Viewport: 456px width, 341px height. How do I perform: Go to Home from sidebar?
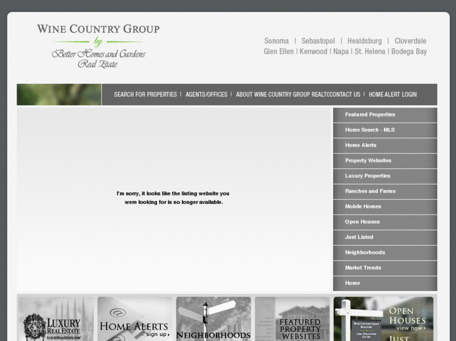pyautogui.click(x=385, y=283)
